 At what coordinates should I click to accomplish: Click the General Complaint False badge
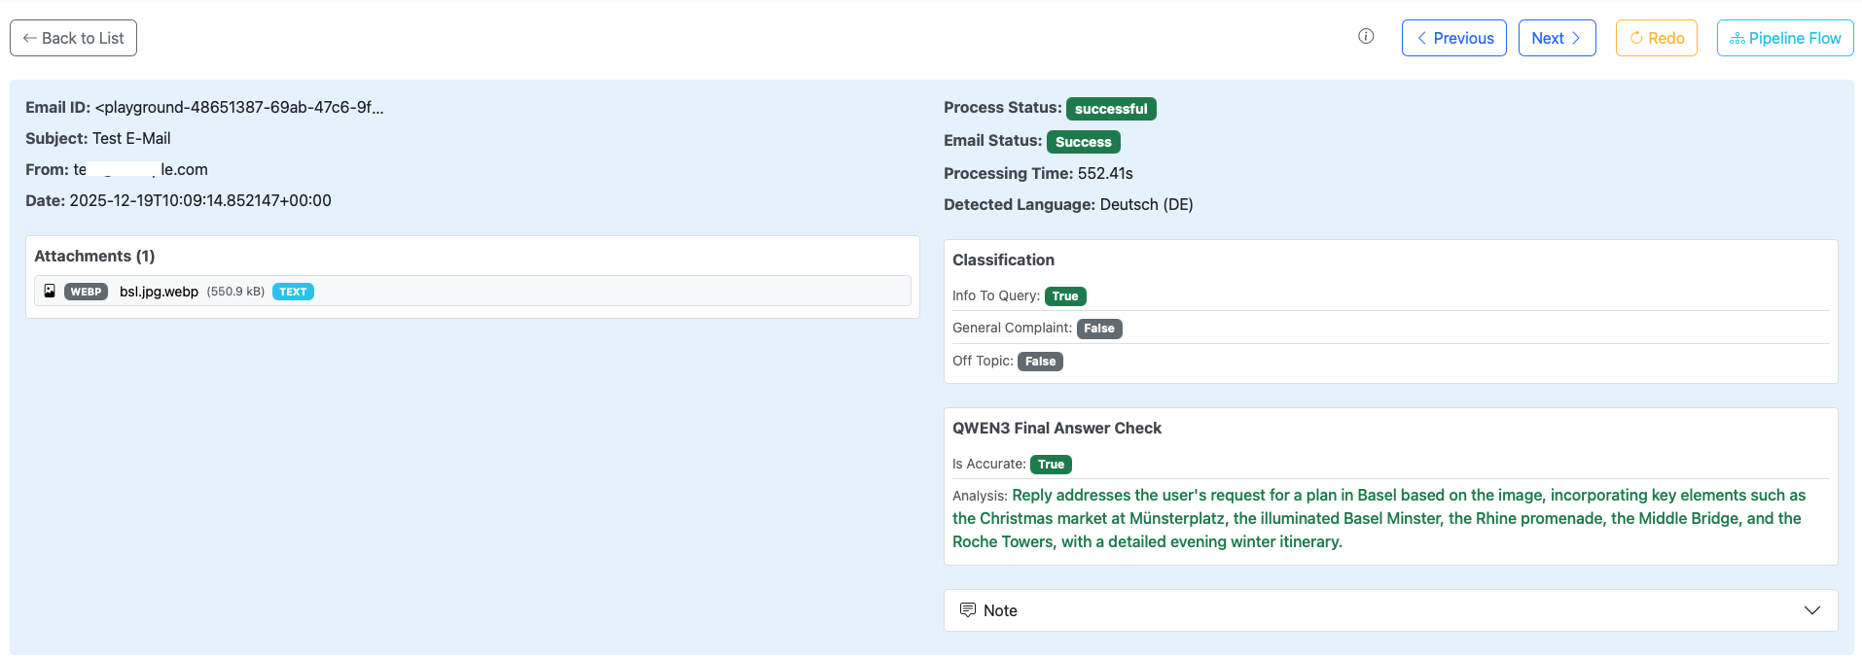[1098, 329]
